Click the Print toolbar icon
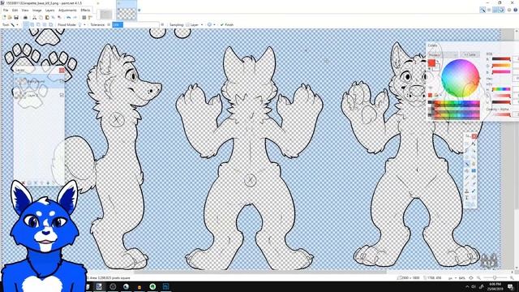 tap(25, 18)
